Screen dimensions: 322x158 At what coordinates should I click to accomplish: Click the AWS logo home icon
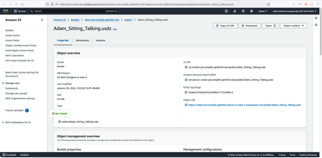(x=6, y=11)
